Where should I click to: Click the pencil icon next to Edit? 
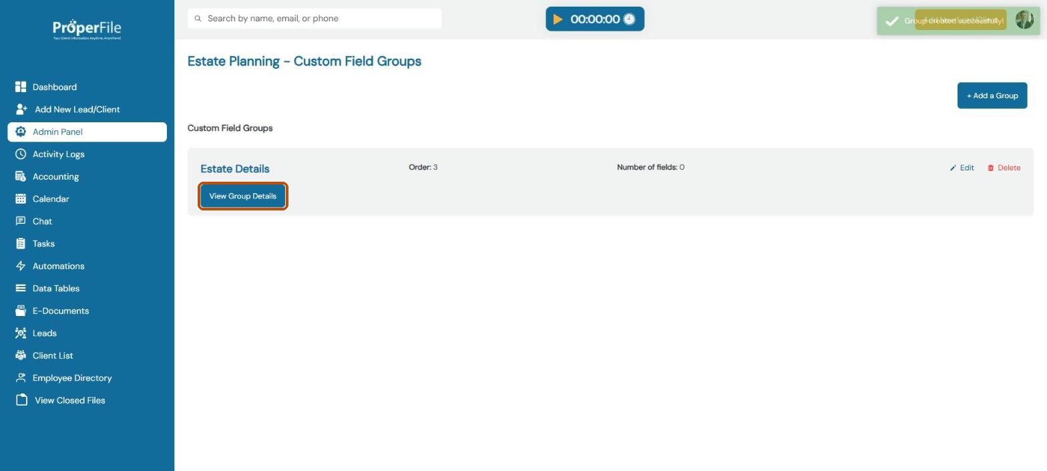[x=953, y=168]
